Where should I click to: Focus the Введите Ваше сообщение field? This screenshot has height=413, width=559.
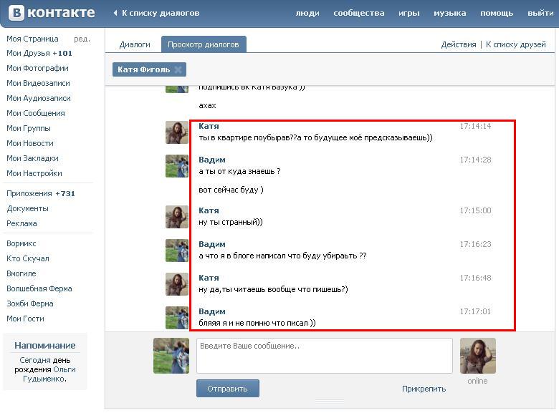[325, 356]
